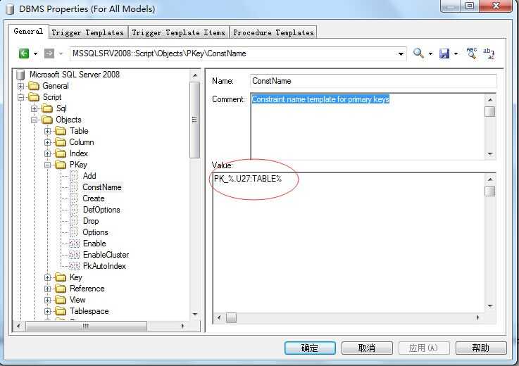Click the SQL Server 2008 database cylinder icon

(x=20, y=75)
